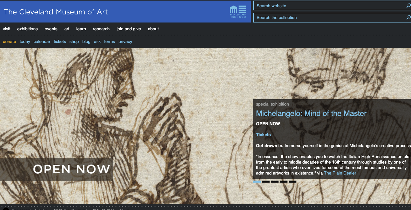This screenshot has width=411, height=210.
Task: Open the visit menu
Action: 7,29
